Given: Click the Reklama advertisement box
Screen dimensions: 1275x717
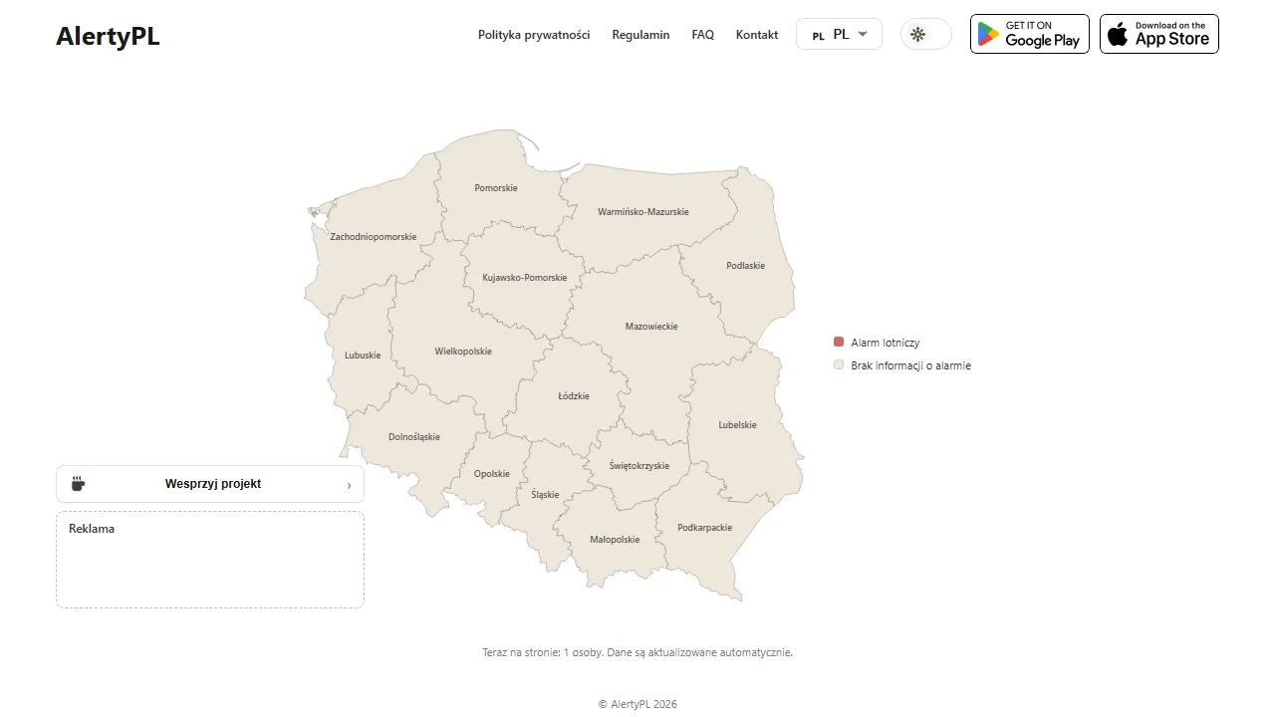Looking at the screenshot, I should 209,558.
